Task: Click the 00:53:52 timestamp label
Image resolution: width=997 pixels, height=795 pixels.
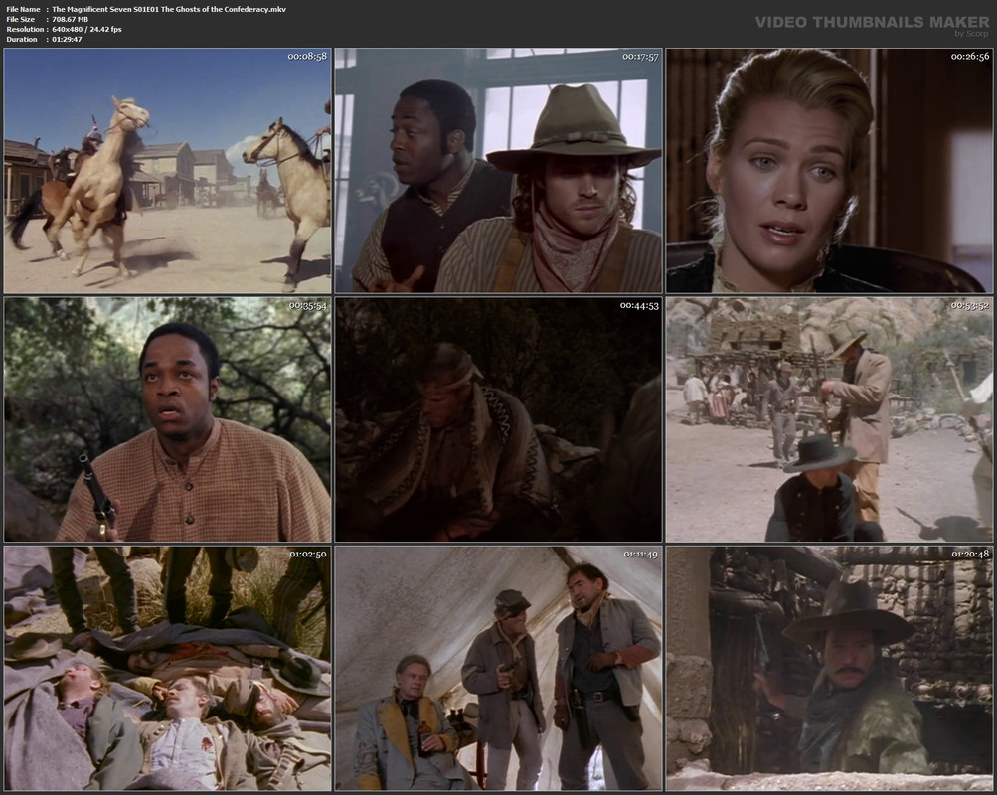Action: 970,305
